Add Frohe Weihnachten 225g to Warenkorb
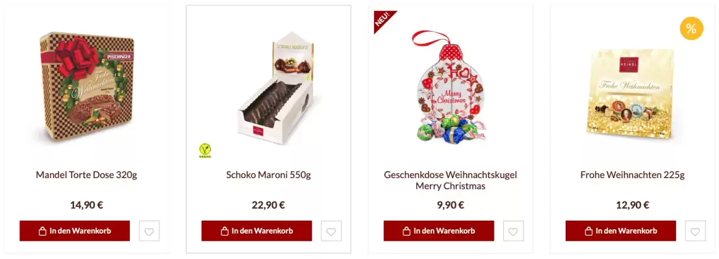 click(621, 231)
